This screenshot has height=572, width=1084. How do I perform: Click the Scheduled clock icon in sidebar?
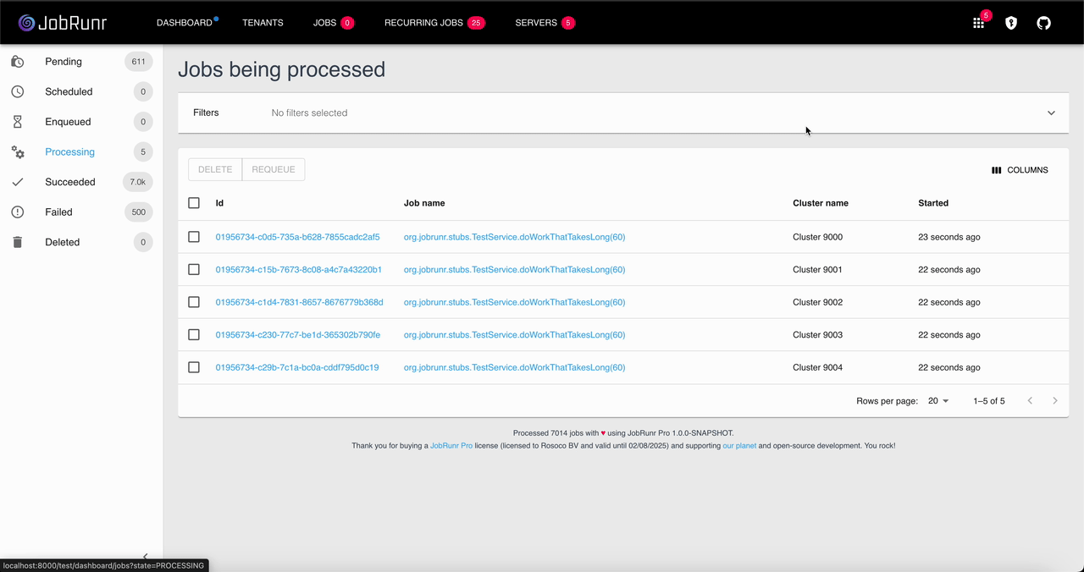tap(18, 91)
